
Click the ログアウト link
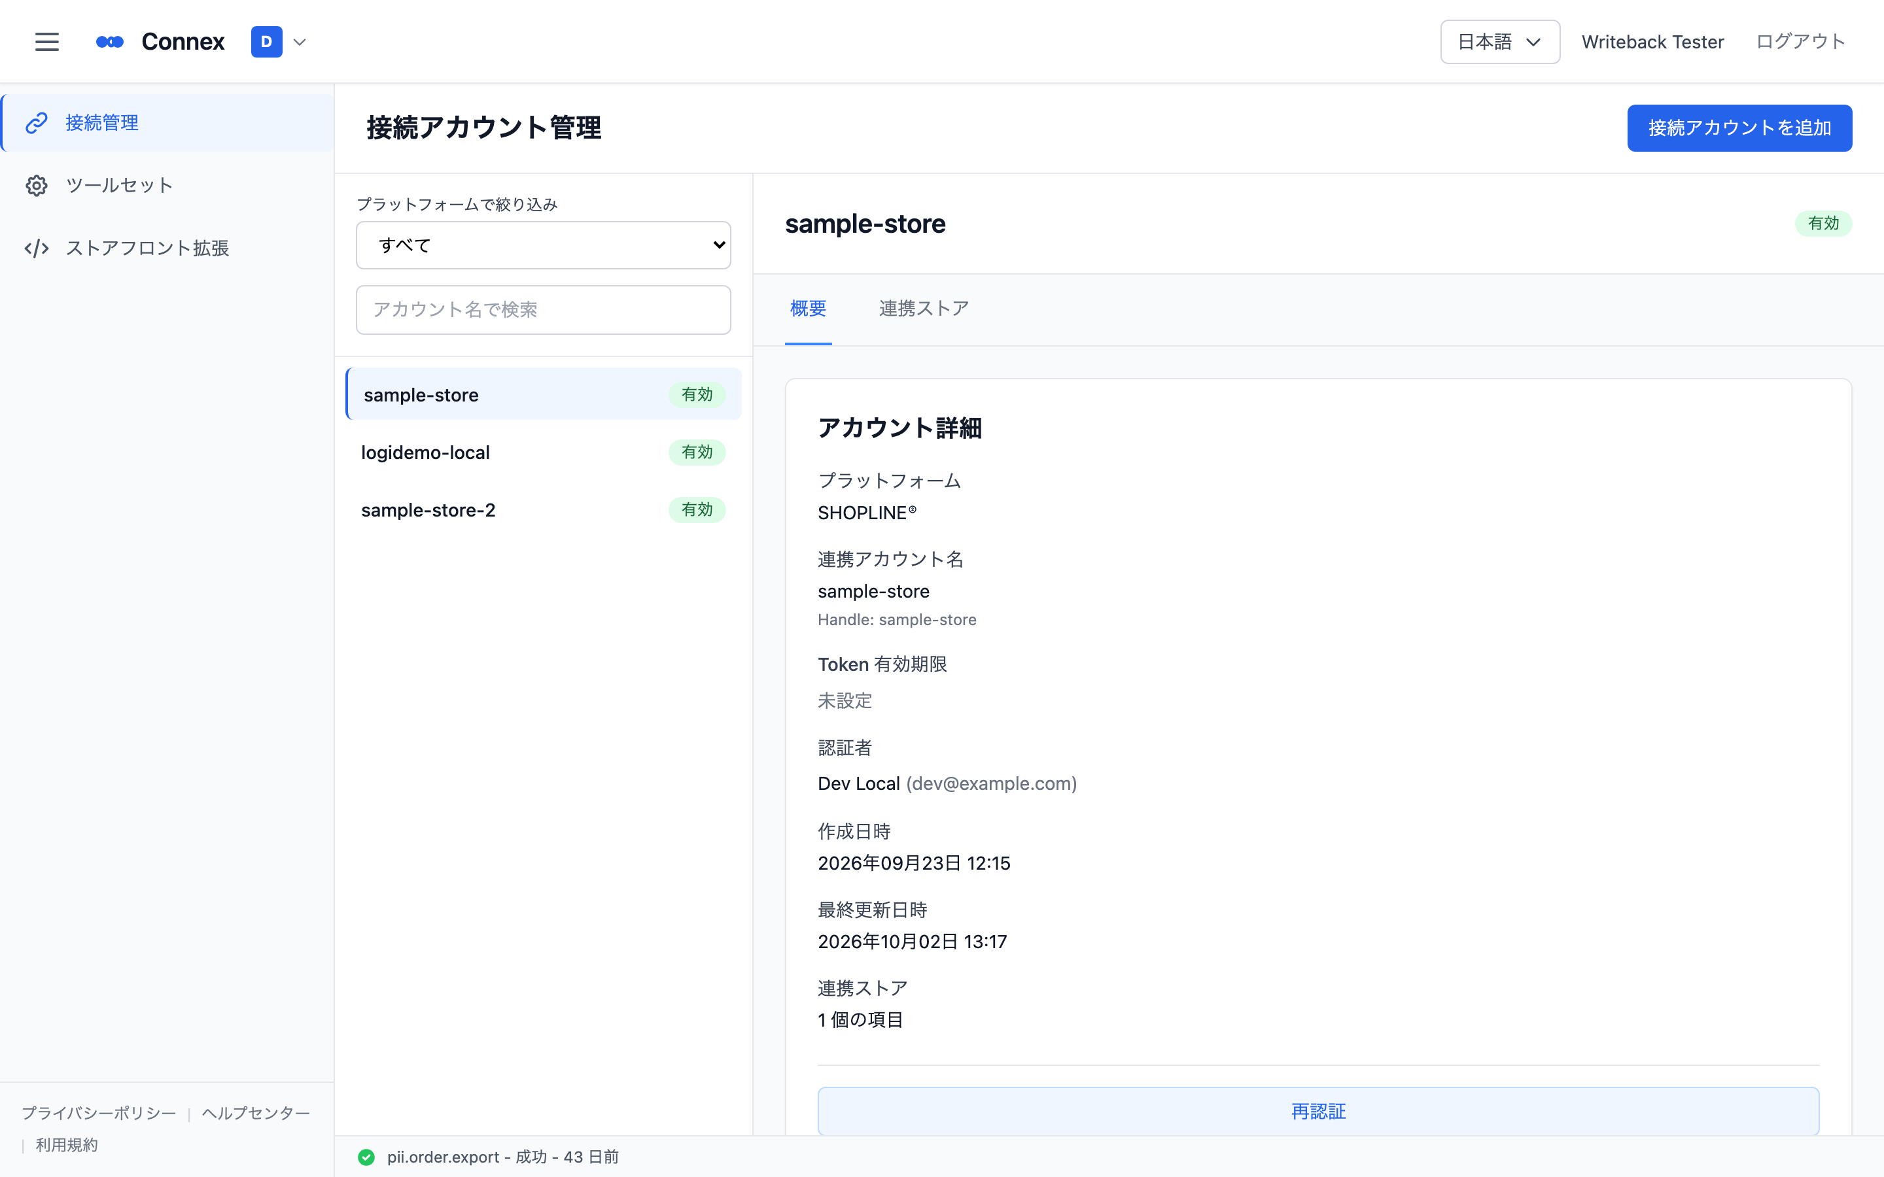click(1801, 42)
